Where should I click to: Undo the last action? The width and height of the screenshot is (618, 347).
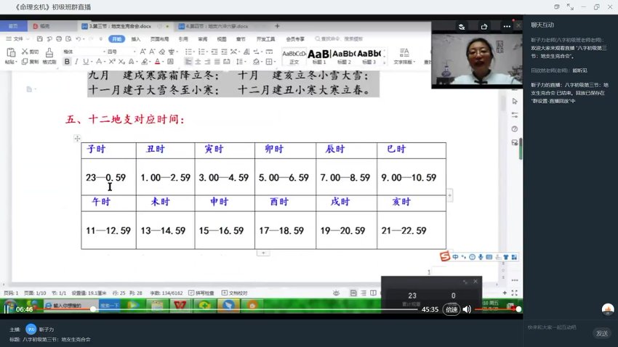pos(79,38)
